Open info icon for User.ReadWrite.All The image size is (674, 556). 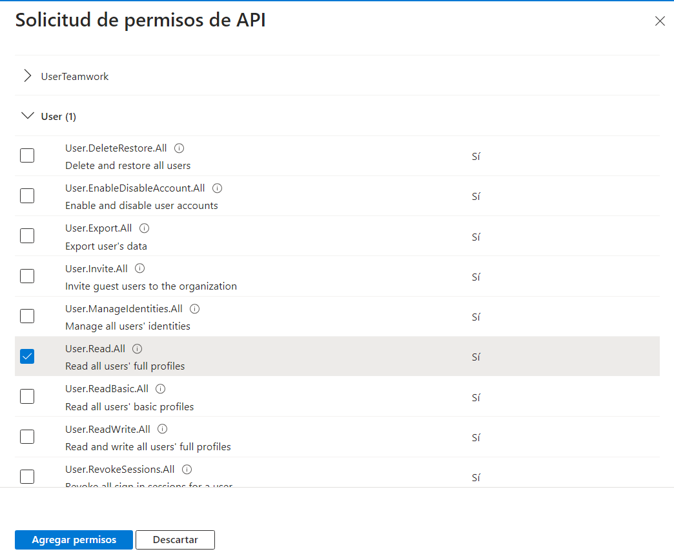click(x=163, y=429)
